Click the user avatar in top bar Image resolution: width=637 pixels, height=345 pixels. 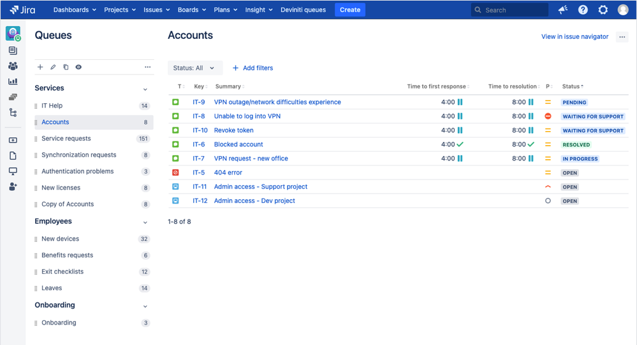[623, 10]
